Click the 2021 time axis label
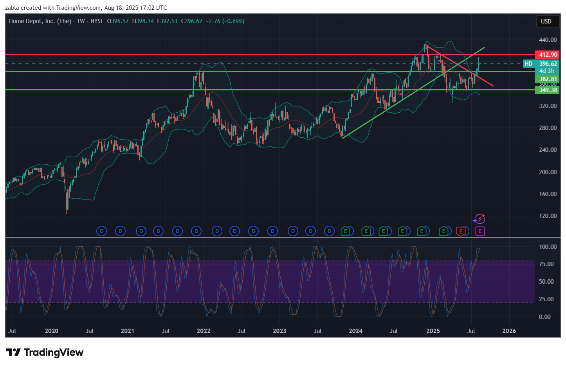 pos(128,331)
